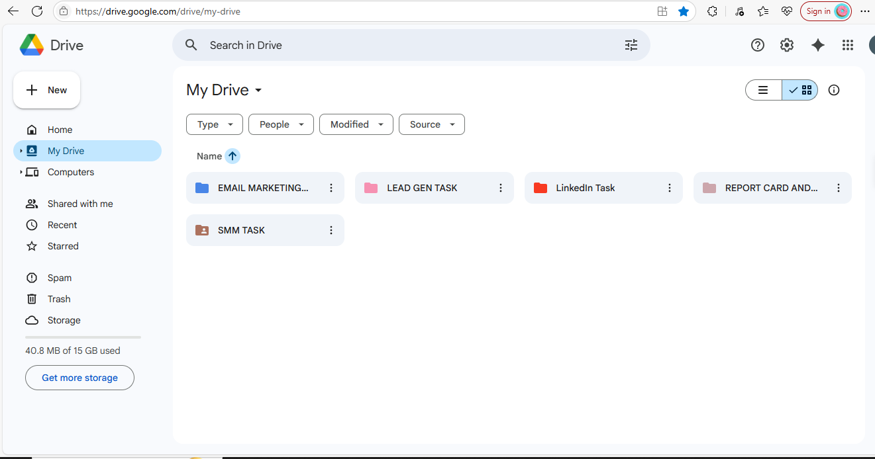The image size is (875, 459).
Task: Go to Shared with me
Action: point(79,204)
